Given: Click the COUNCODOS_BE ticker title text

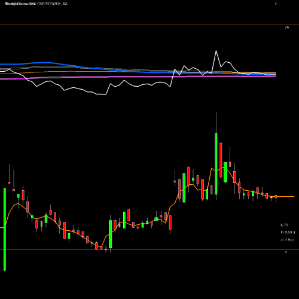Looking at the screenshot, I should (53, 4).
